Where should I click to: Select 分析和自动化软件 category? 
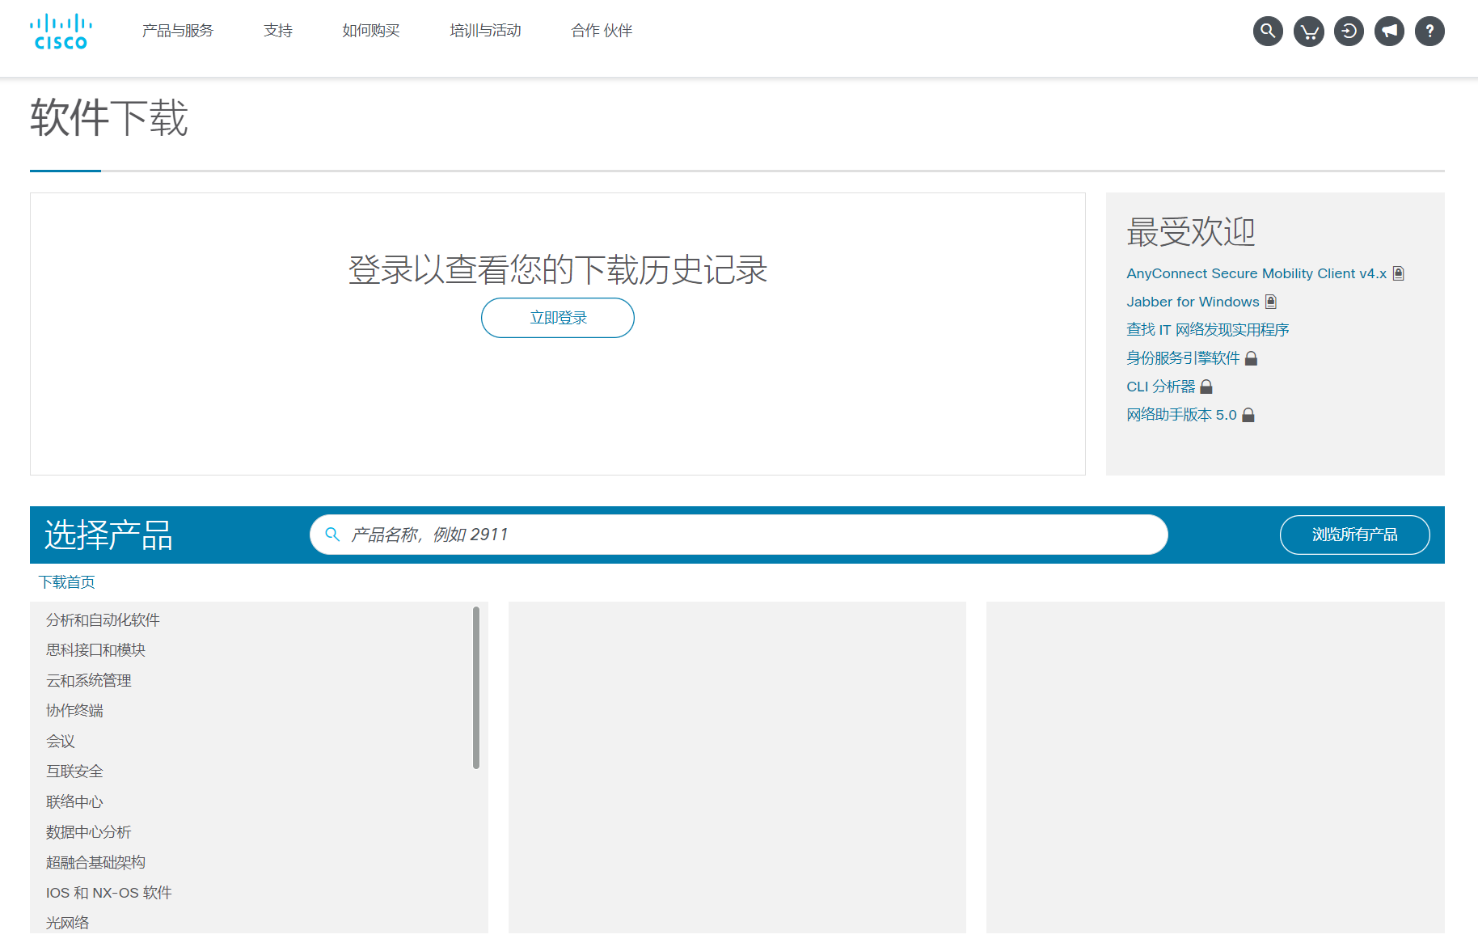[x=103, y=620]
